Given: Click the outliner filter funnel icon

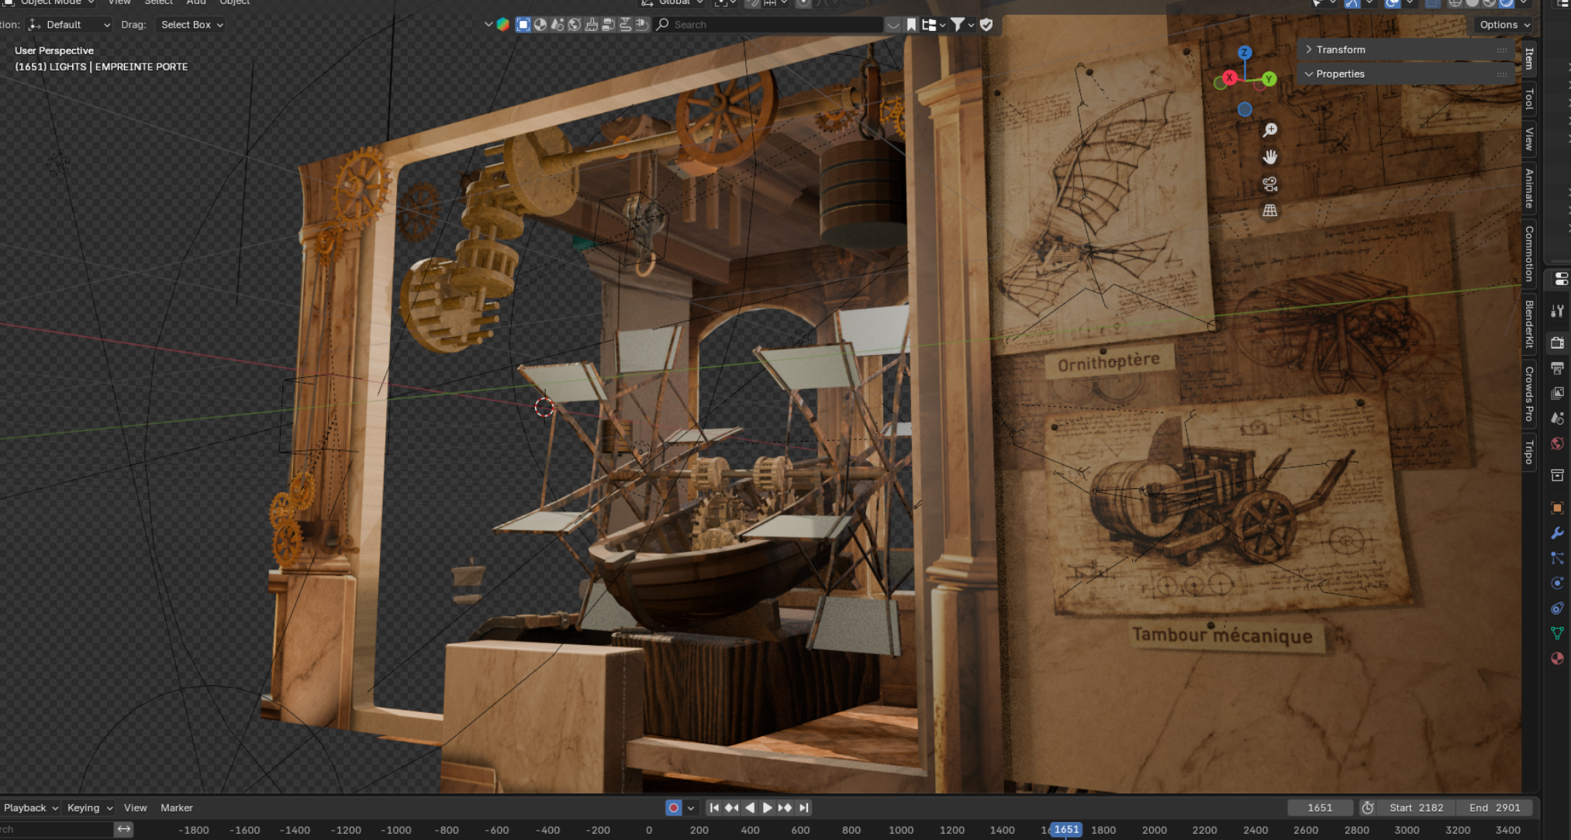Looking at the screenshot, I should click(x=958, y=25).
